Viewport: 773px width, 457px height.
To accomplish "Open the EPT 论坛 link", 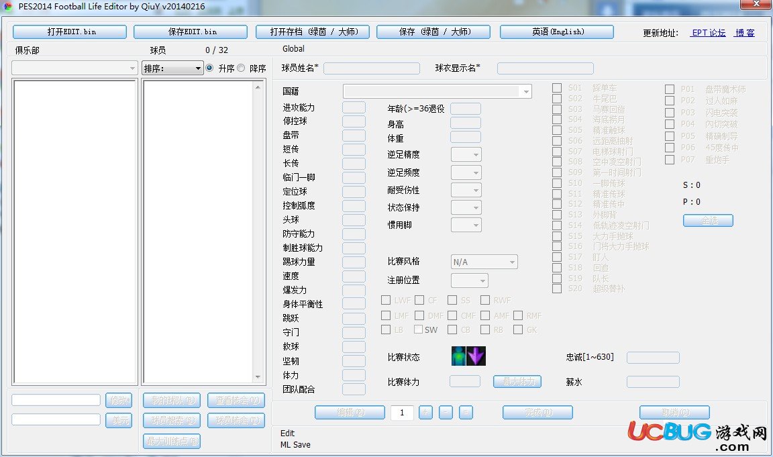I will 709,33.
